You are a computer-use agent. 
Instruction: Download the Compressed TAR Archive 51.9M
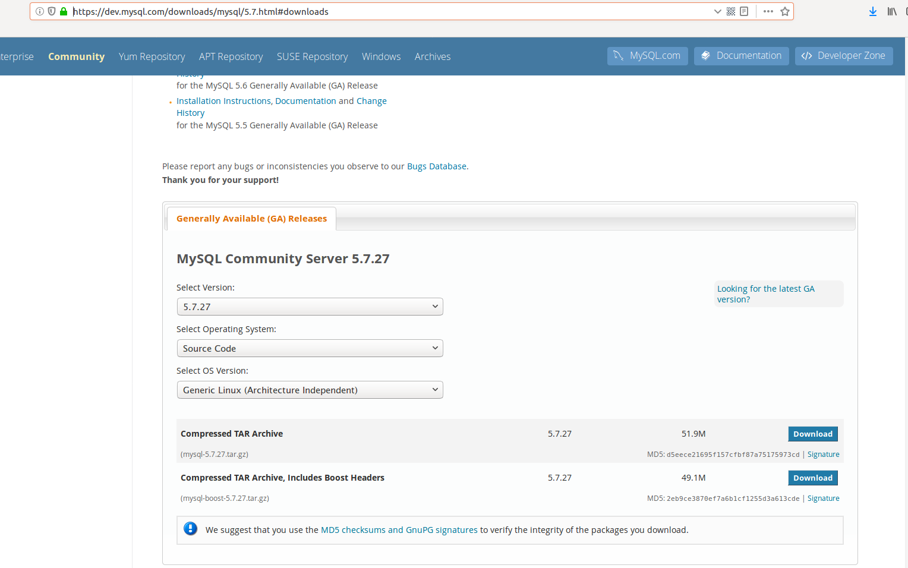(813, 434)
